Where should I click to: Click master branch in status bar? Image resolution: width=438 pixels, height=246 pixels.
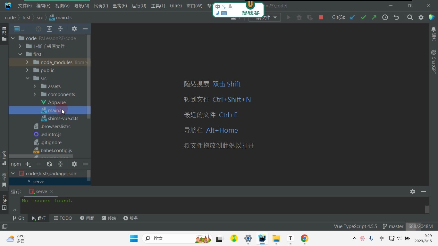click(393, 226)
